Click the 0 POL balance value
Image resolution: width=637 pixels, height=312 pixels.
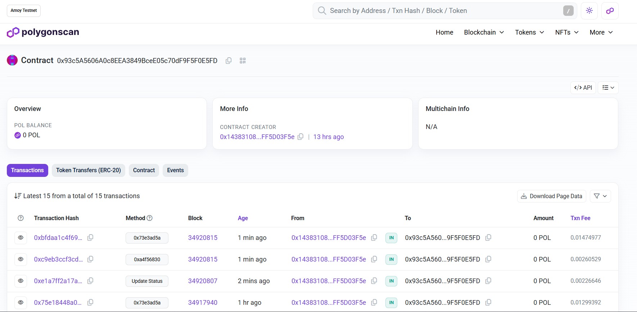click(x=31, y=135)
